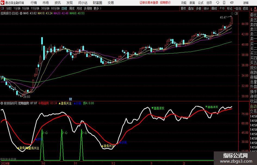
Task: Switch to the 5分钟 period tab
Action: coord(26,8)
